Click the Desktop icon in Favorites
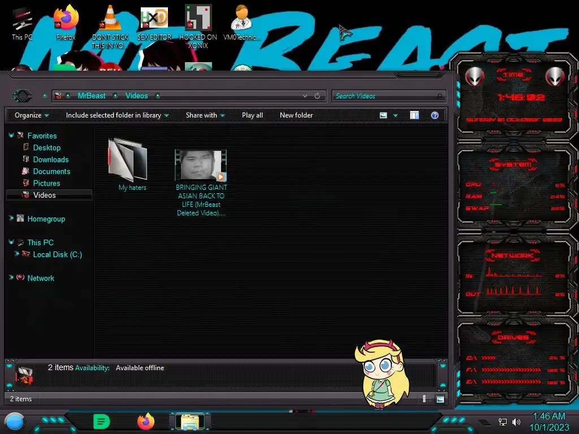This screenshot has width=579, height=434. coord(26,147)
